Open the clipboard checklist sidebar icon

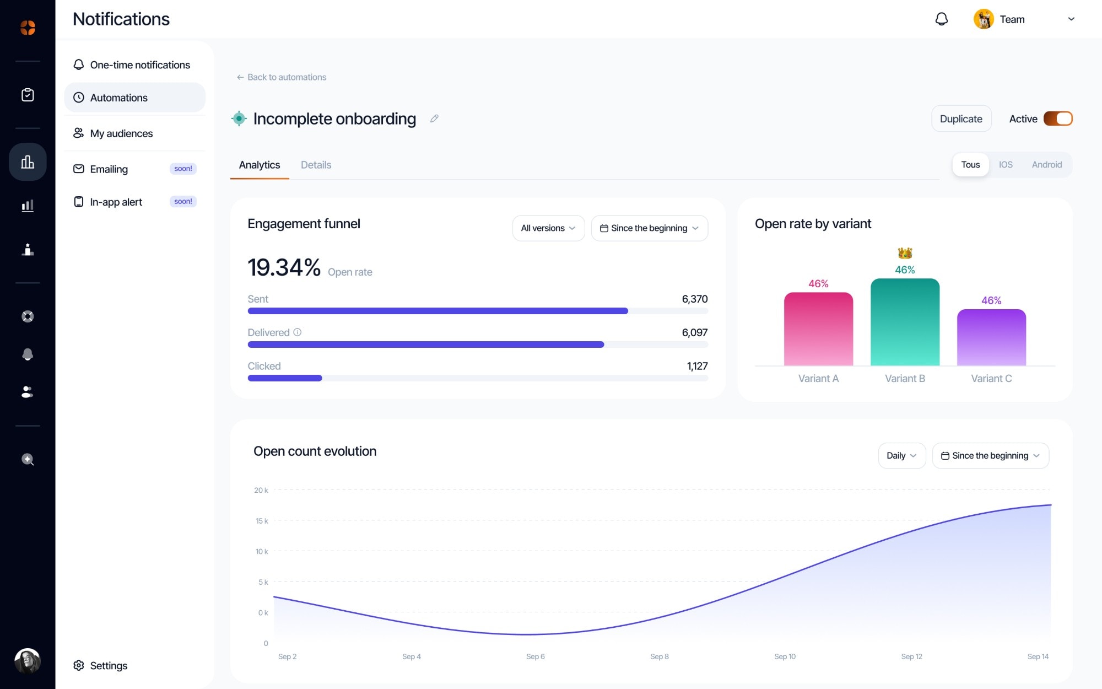click(x=28, y=95)
